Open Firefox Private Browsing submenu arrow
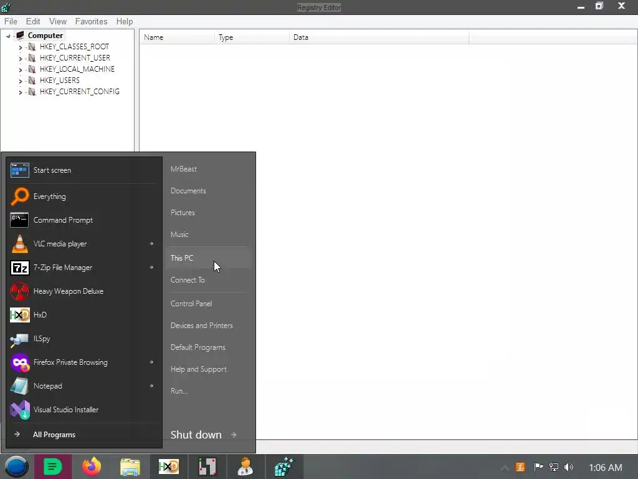Screen dimensions: 638x479 (x=151, y=362)
